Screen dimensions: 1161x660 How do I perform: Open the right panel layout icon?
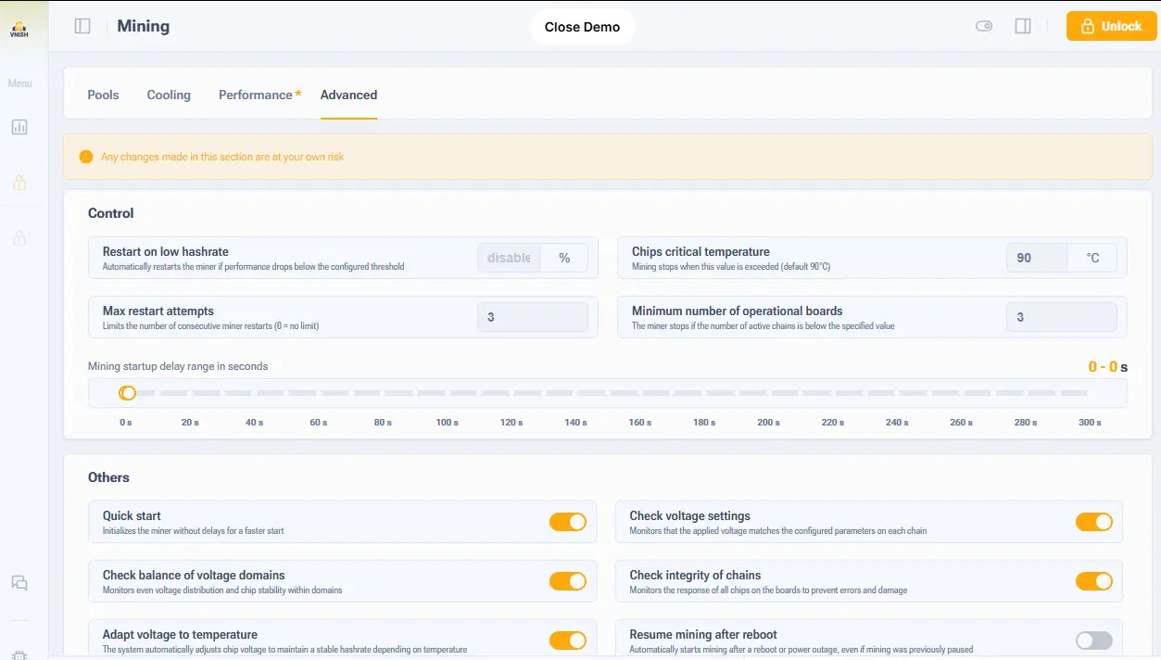(1023, 26)
